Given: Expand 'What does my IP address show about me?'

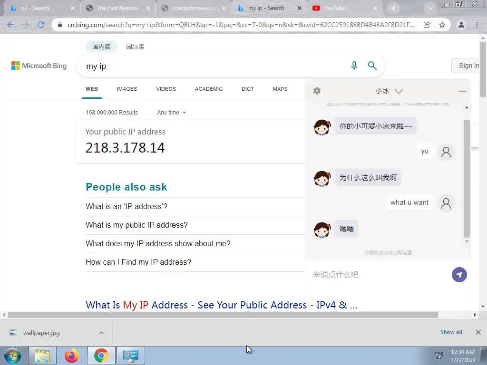Looking at the screenshot, I should pos(195,244).
